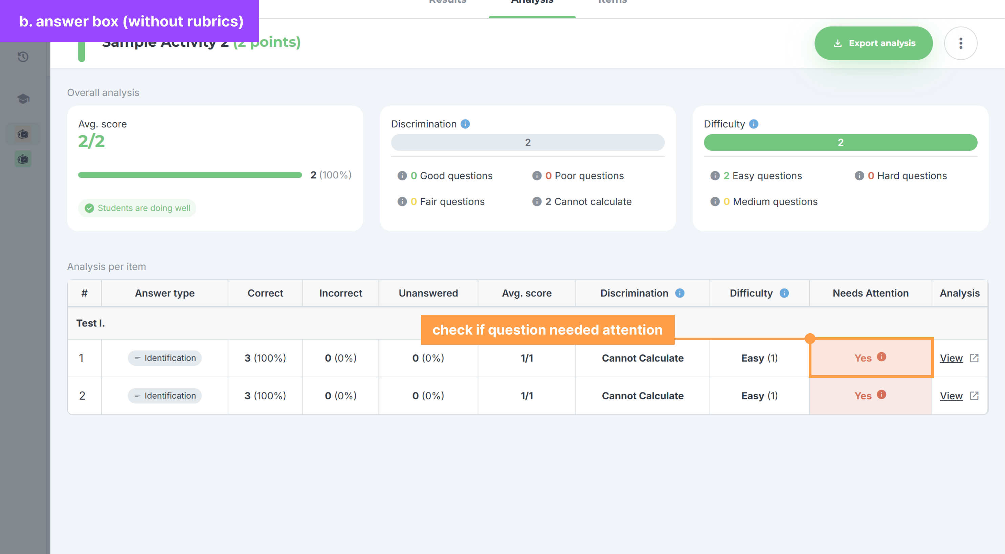The width and height of the screenshot is (1005, 554).
Task: Switch to the Results tab
Action: point(447,2)
